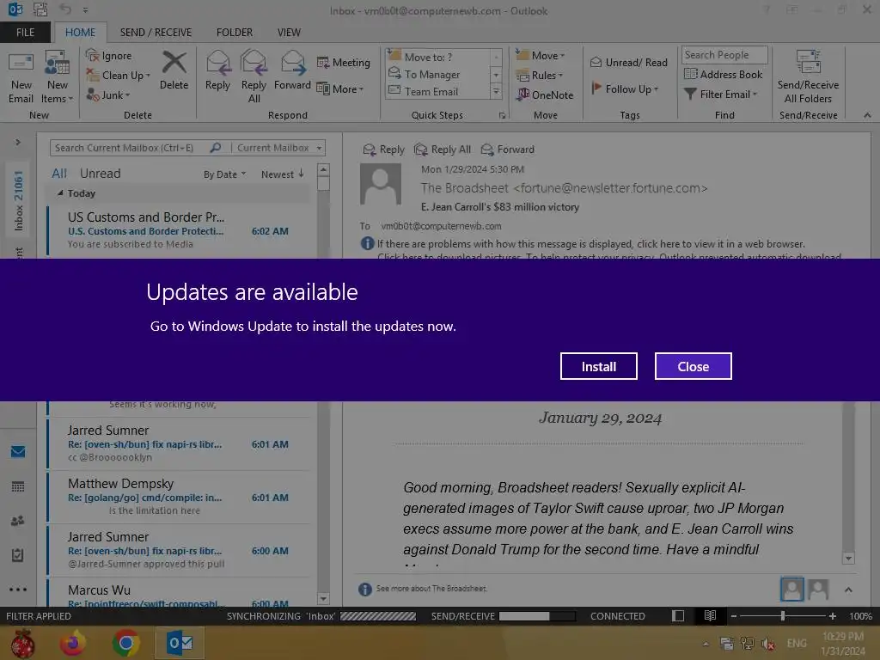
Task: Click the Meeting reply icon
Action: [x=344, y=62]
